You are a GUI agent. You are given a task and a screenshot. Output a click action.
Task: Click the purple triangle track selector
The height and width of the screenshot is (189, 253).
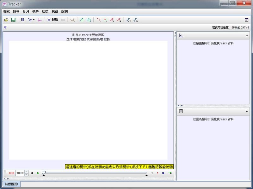5,27
